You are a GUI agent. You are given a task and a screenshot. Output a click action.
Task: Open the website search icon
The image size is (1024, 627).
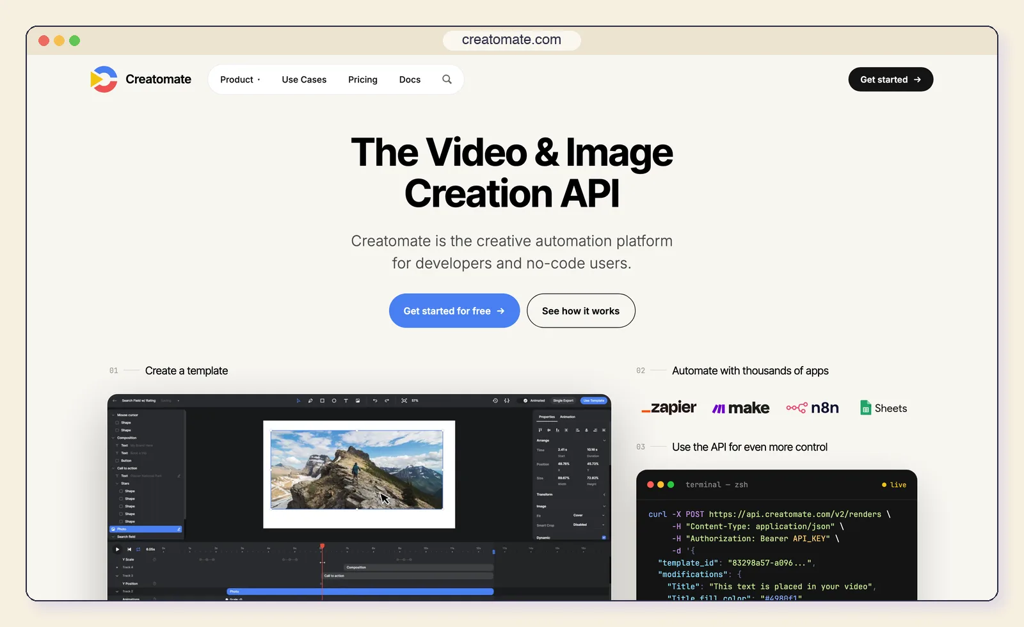click(447, 79)
